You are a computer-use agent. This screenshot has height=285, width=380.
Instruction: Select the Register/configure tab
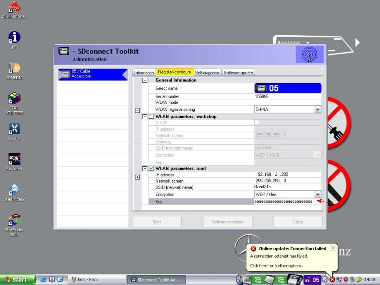point(175,72)
